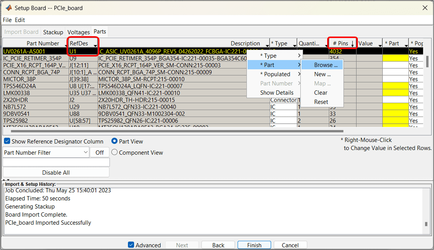This screenshot has height=250, width=434.
Task: Choose Clear in the Part submenu
Action: 322,93
